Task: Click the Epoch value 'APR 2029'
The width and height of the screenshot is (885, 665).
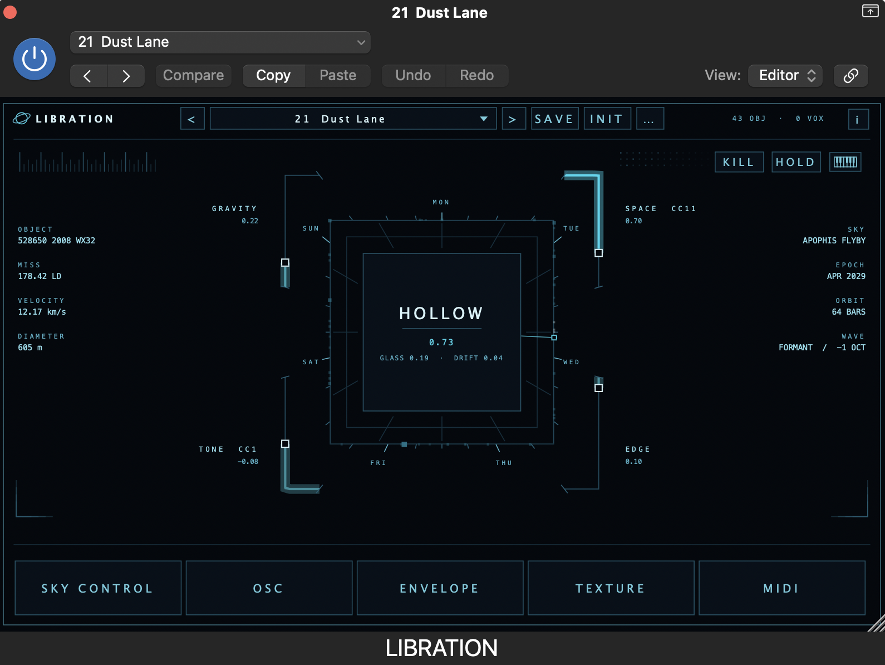Action: (x=846, y=276)
